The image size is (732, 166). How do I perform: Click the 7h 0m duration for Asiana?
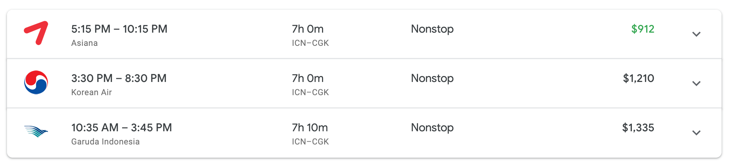[x=307, y=29]
